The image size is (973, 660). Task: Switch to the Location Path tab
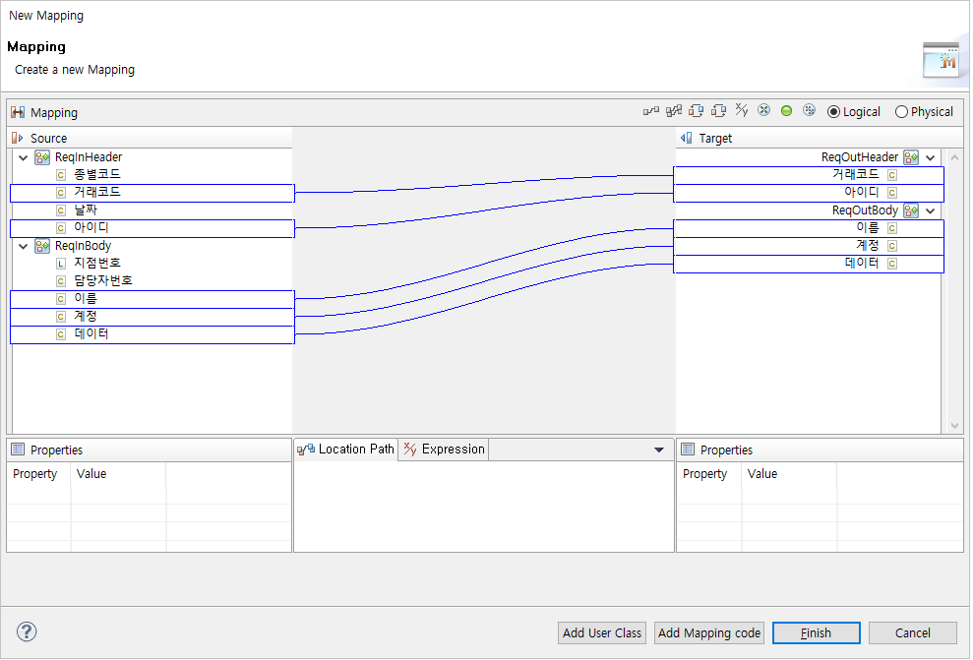pos(346,449)
